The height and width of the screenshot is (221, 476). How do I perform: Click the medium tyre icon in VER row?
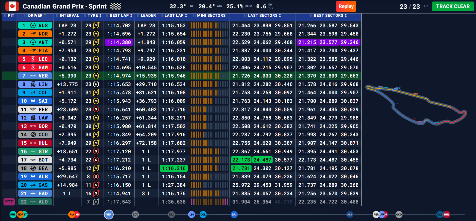tap(96, 76)
